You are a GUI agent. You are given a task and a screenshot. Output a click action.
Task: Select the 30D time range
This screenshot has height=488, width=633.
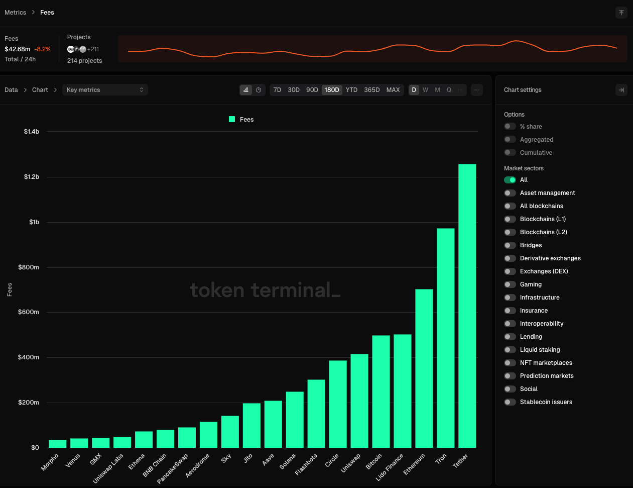[294, 90]
